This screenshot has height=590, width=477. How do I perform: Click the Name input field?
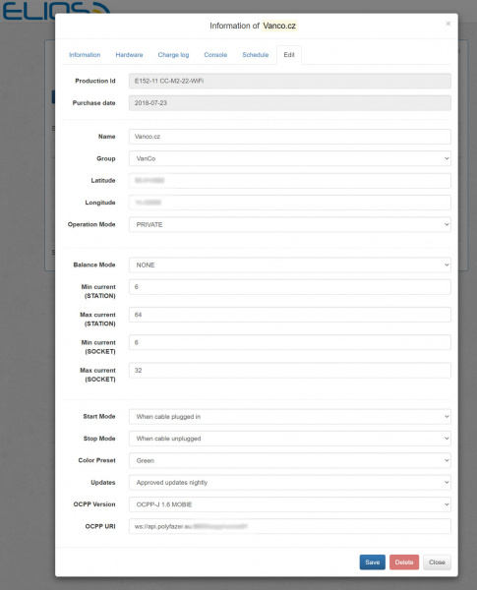[x=290, y=137]
